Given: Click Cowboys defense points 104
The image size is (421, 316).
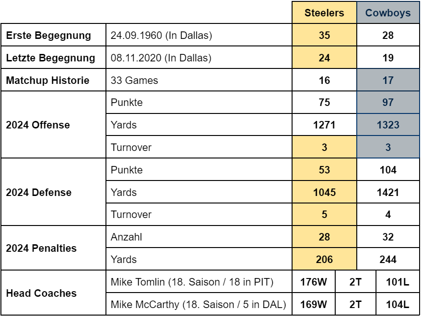Looking at the screenshot, I should pyautogui.click(x=388, y=170).
